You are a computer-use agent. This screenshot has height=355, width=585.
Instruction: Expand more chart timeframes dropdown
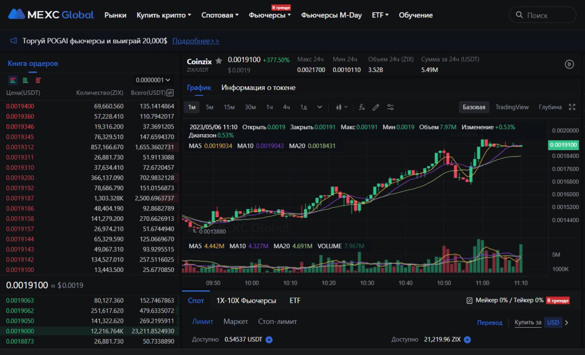(319, 107)
